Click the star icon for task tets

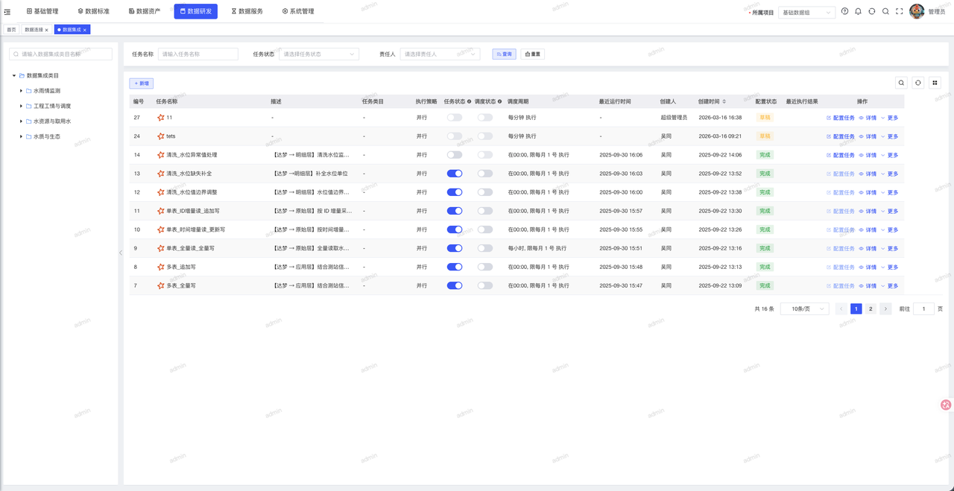[160, 136]
